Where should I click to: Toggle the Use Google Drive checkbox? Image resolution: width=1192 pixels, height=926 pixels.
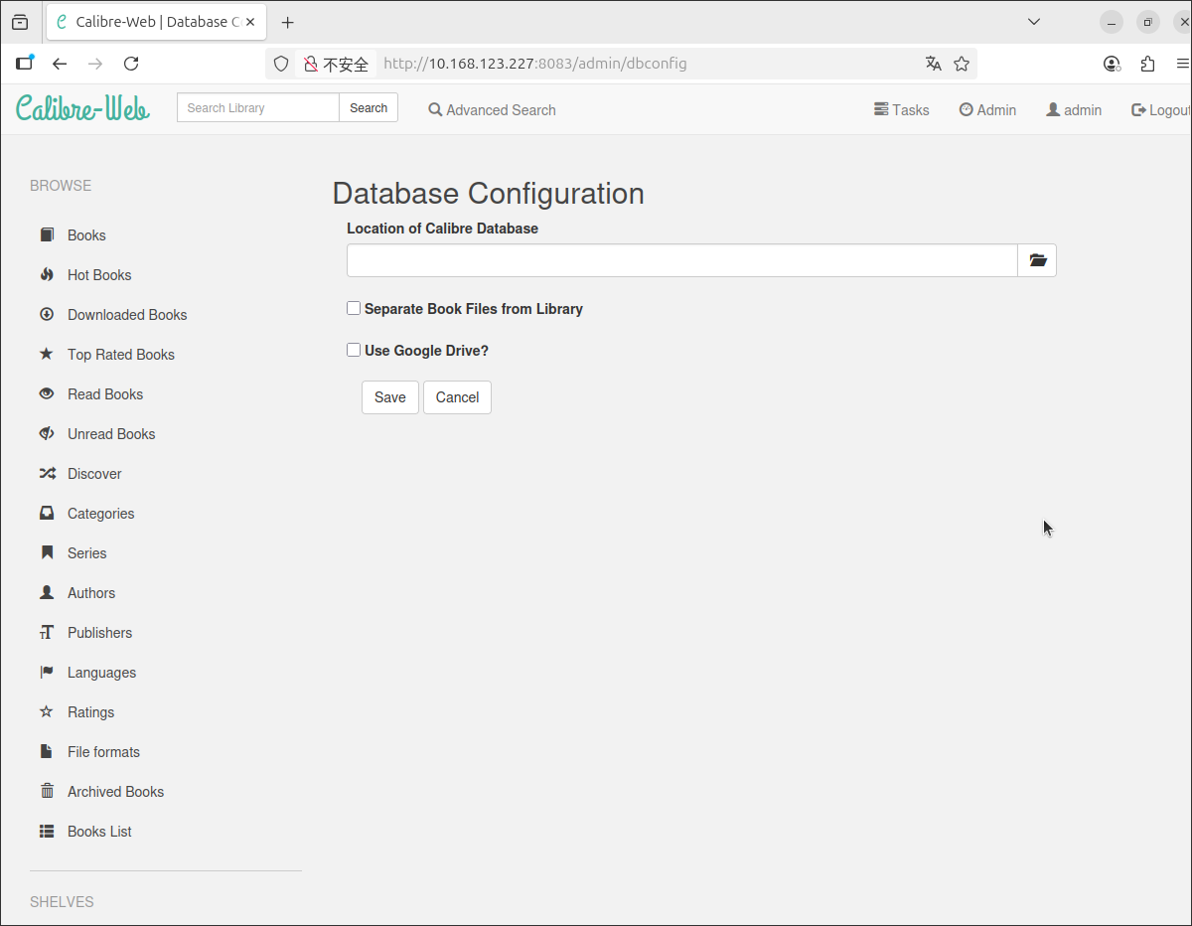tap(354, 350)
